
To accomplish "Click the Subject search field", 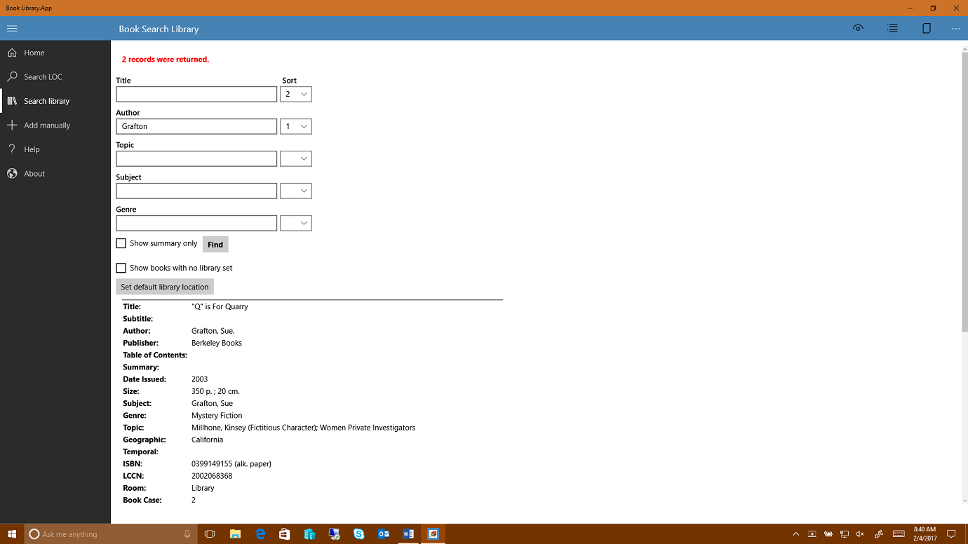I will pyautogui.click(x=196, y=191).
